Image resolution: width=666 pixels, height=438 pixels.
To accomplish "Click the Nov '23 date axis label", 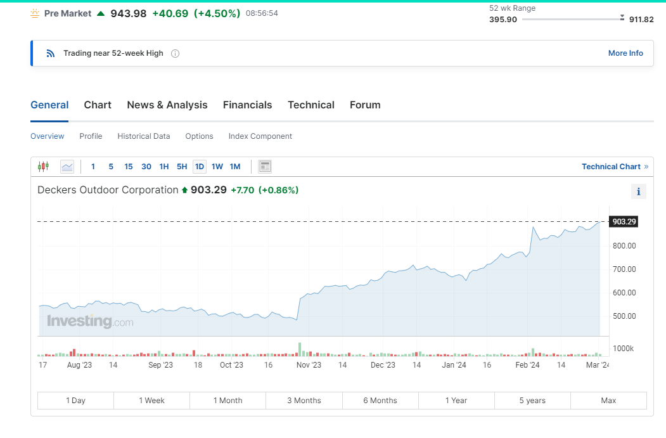I will point(309,365).
